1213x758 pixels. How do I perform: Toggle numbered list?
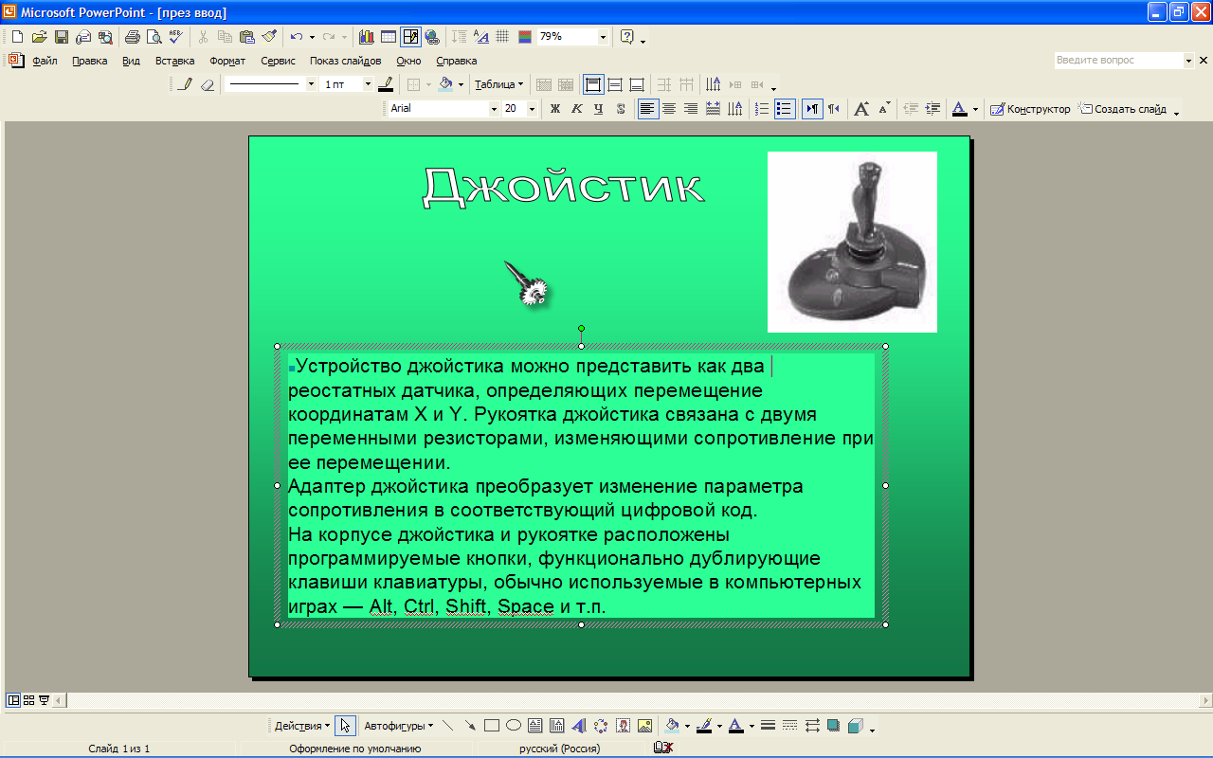762,109
